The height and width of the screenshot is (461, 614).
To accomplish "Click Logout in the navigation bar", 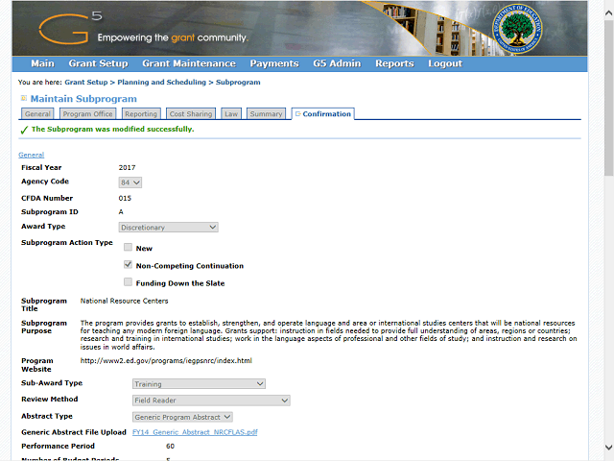I will (x=445, y=63).
